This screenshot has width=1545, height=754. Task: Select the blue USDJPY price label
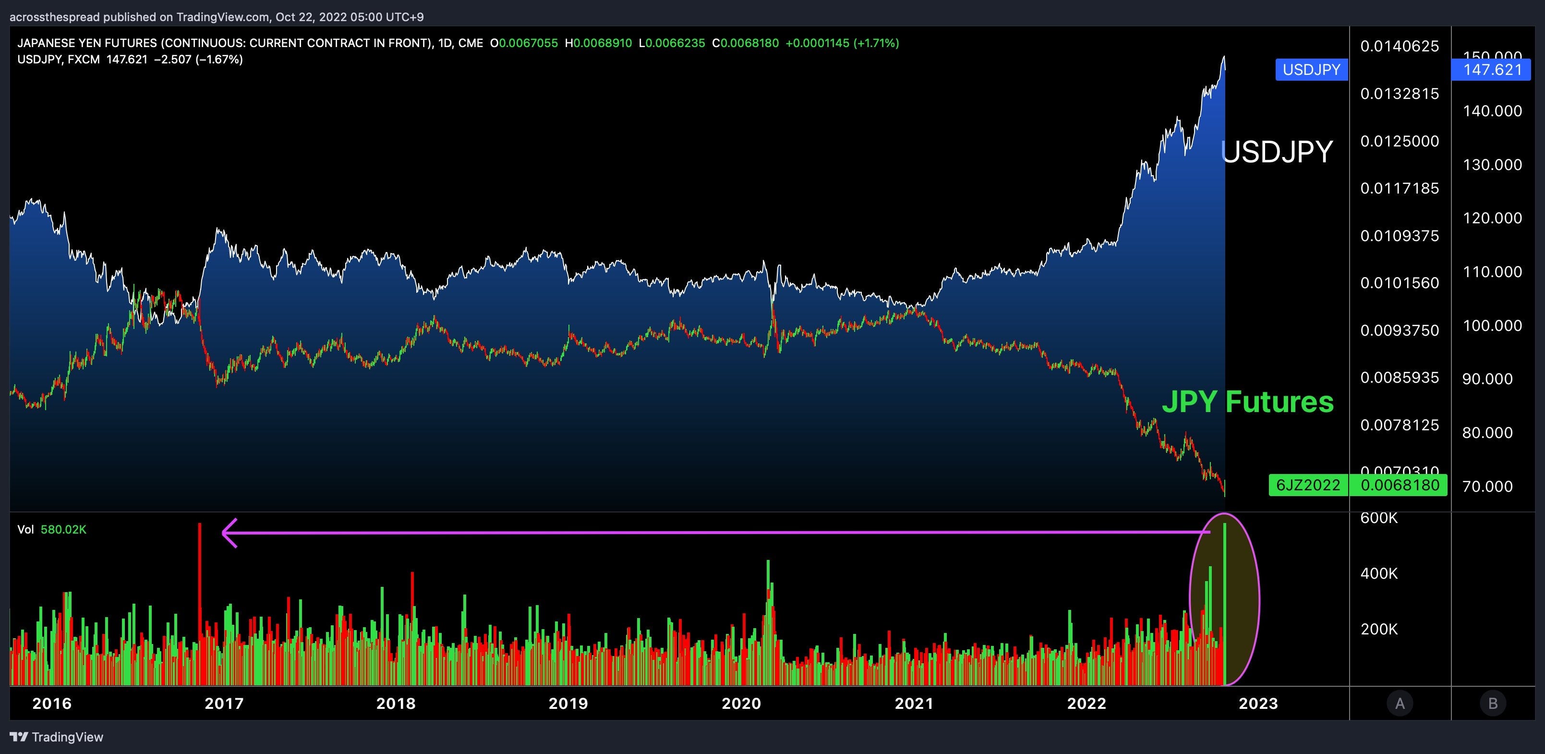click(x=1311, y=70)
